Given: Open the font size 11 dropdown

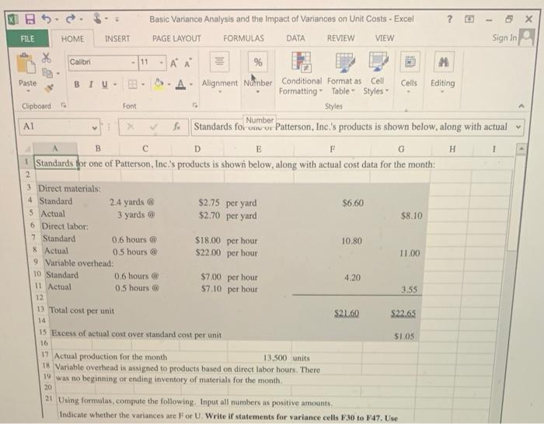Looking at the screenshot, I should click(x=162, y=63).
